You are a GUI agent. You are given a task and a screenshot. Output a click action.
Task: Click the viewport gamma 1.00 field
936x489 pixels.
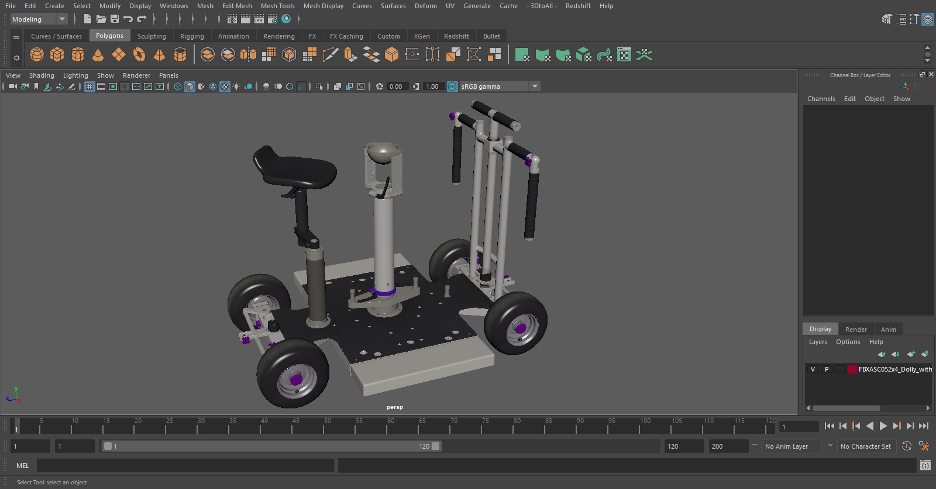(x=433, y=86)
